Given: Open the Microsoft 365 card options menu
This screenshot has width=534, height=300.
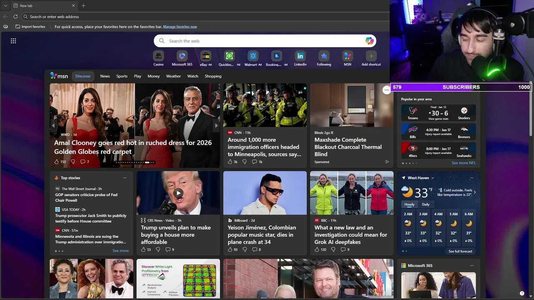Looking at the screenshot, I should point(472,265).
